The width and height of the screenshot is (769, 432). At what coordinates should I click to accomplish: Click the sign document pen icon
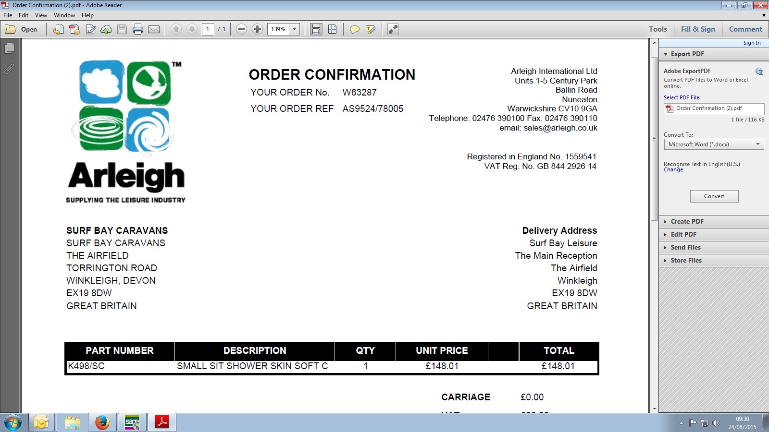pyautogui.click(x=90, y=29)
